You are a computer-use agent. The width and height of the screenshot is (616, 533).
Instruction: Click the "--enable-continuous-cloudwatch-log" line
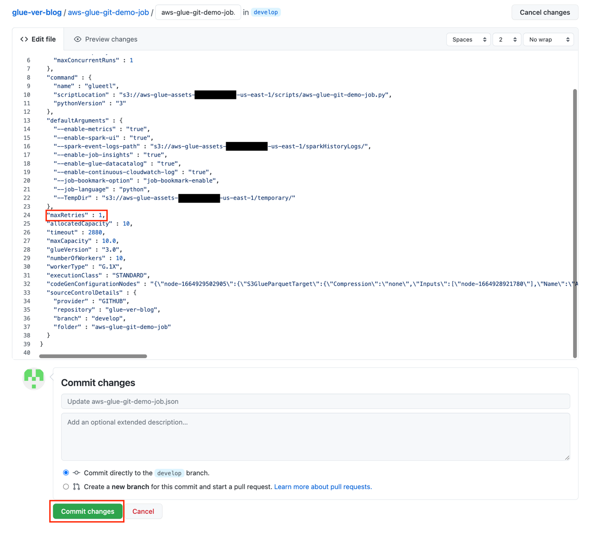(x=133, y=172)
